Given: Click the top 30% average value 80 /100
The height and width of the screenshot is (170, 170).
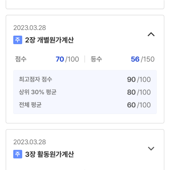Looking at the screenshot, I should 139,92.
